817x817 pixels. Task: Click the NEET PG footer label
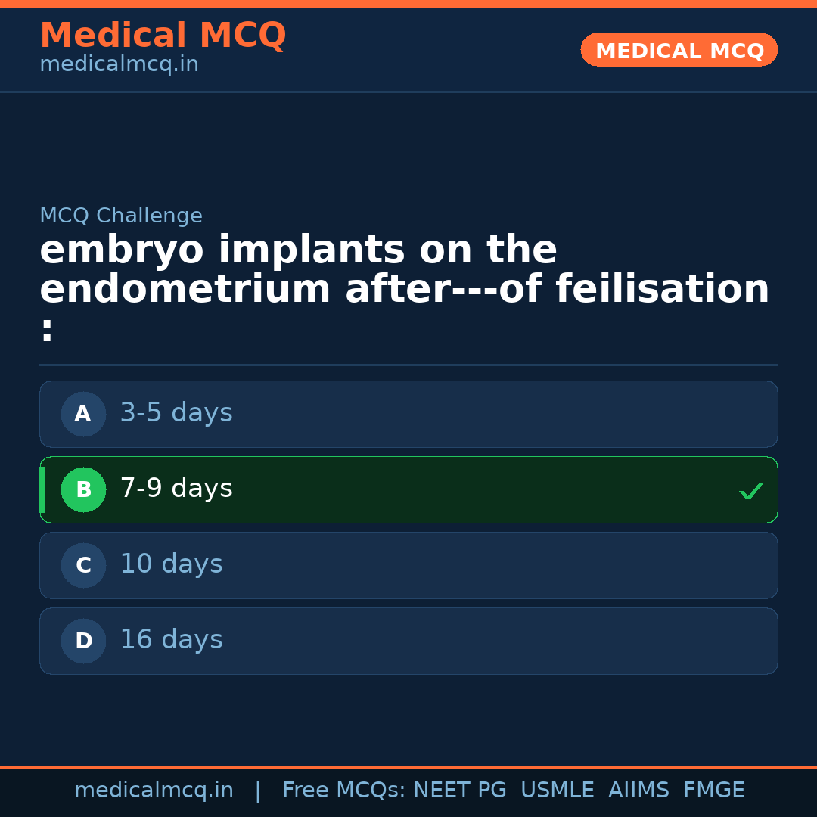click(x=460, y=791)
